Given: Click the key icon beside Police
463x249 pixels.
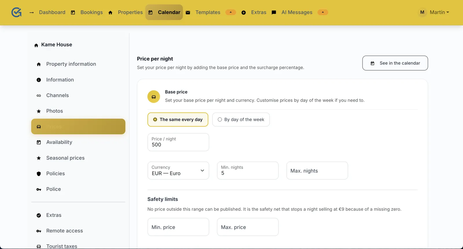Looking at the screenshot, I should point(39,189).
